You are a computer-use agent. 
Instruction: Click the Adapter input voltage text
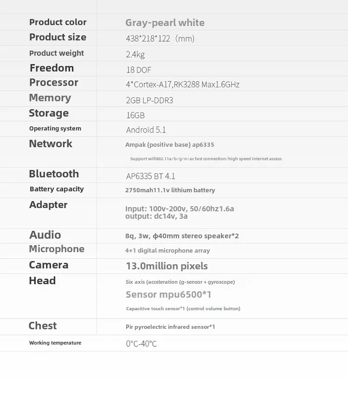179,209
